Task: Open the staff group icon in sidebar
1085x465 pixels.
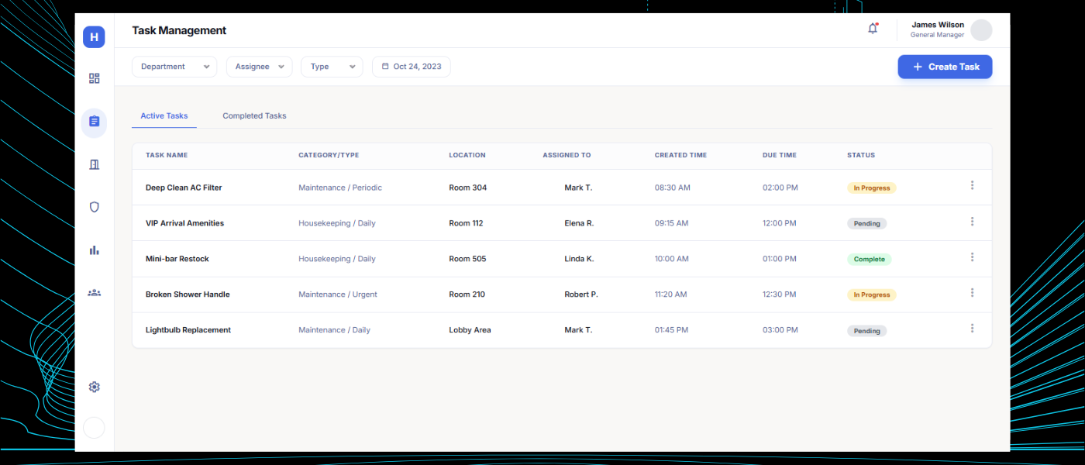Action: point(94,293)
